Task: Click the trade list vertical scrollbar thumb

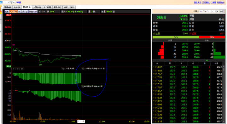Action: pos(224,69)
